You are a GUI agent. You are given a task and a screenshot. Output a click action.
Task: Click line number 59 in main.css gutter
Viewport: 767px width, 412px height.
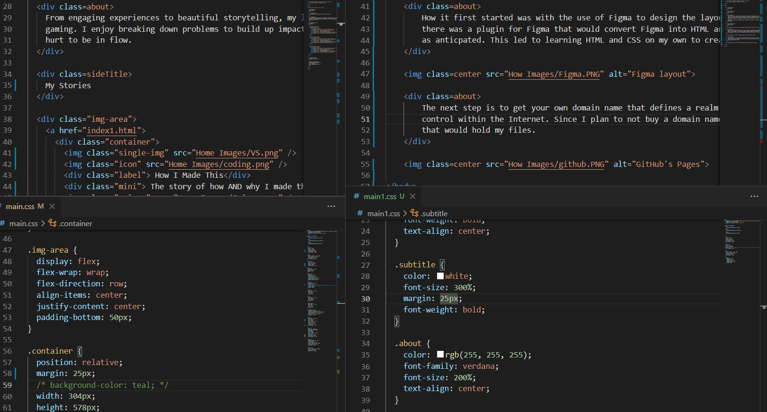click(8, 385)
